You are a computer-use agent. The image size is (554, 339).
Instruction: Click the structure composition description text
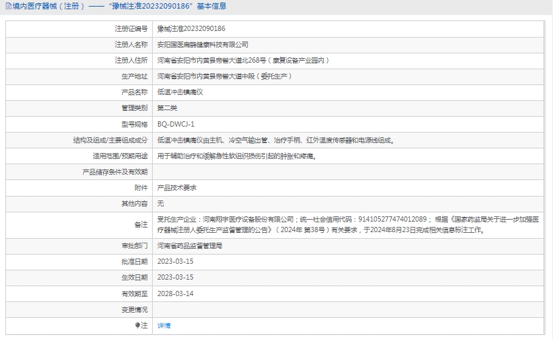pyautogui.click(x=276, y=140)
